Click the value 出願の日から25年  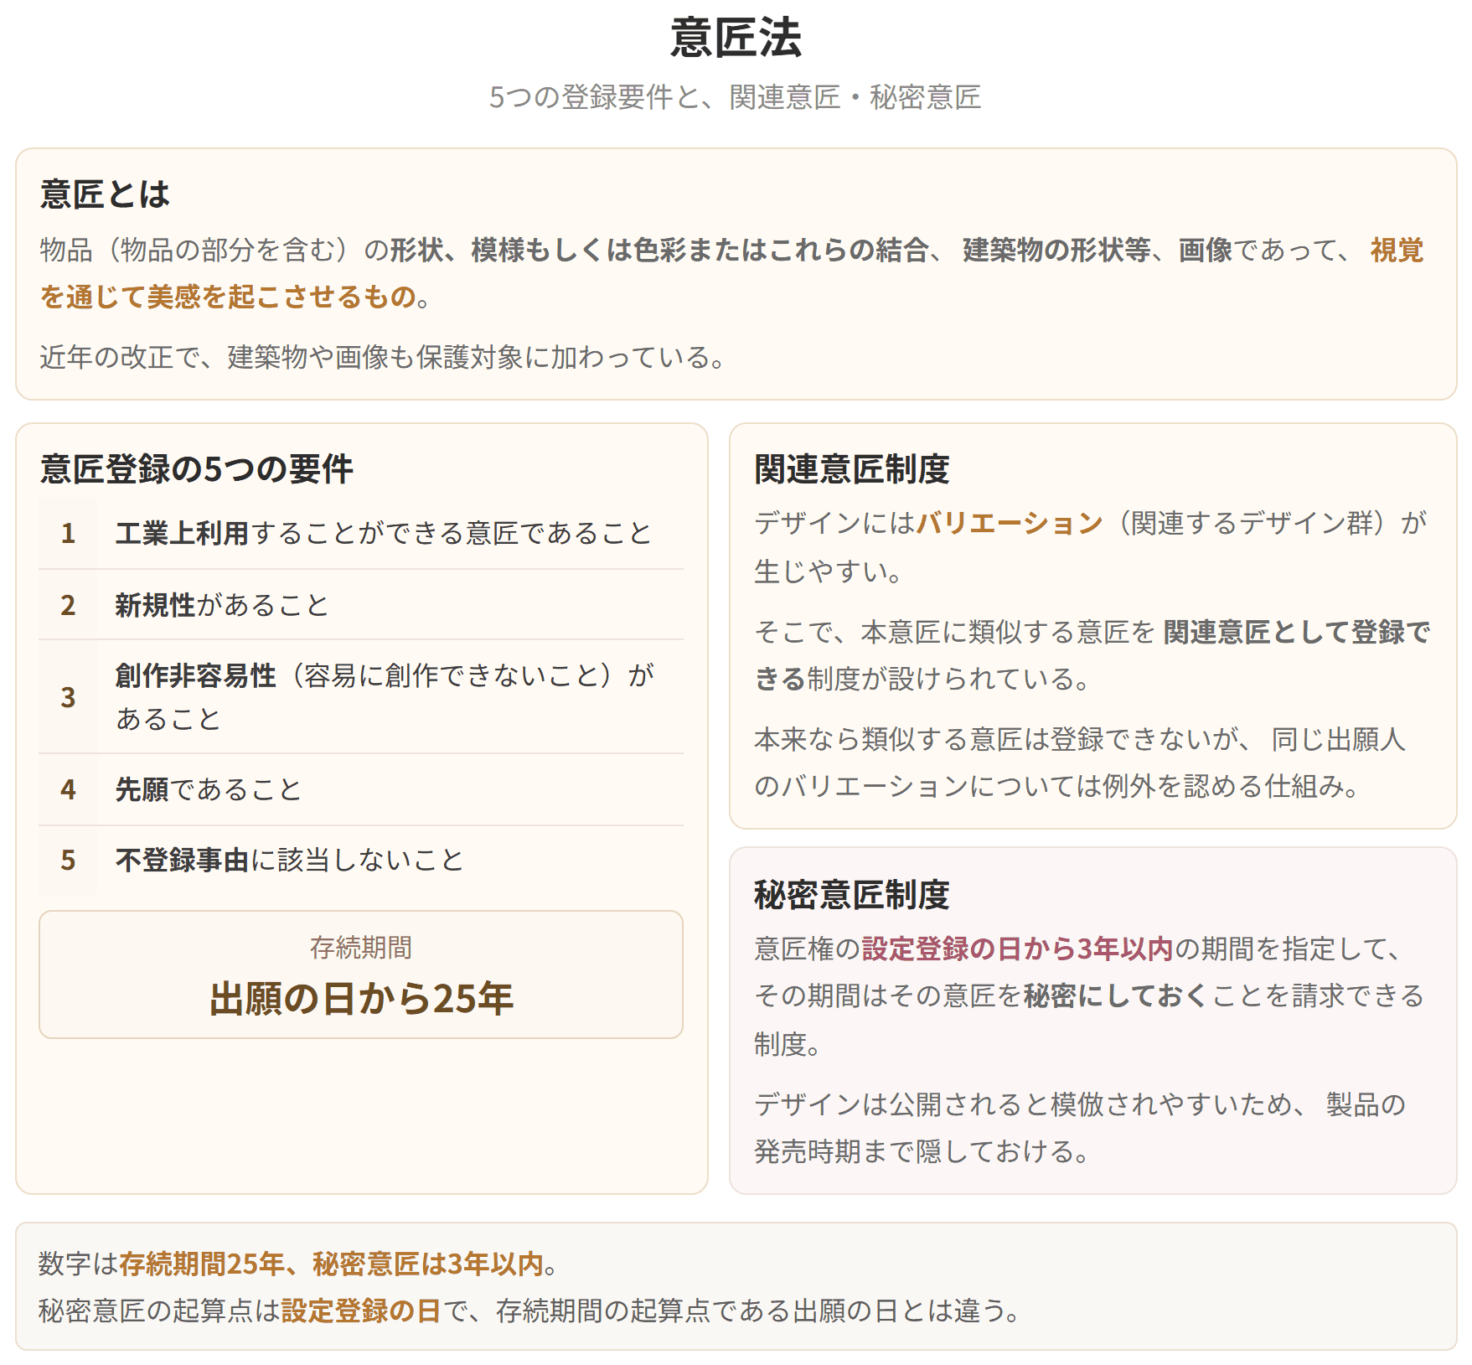tap(361, 999)
